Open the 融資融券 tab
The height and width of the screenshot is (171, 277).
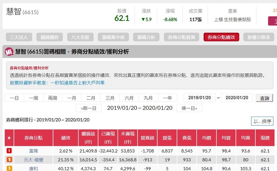pyautogui.click(x=50, y=37)
